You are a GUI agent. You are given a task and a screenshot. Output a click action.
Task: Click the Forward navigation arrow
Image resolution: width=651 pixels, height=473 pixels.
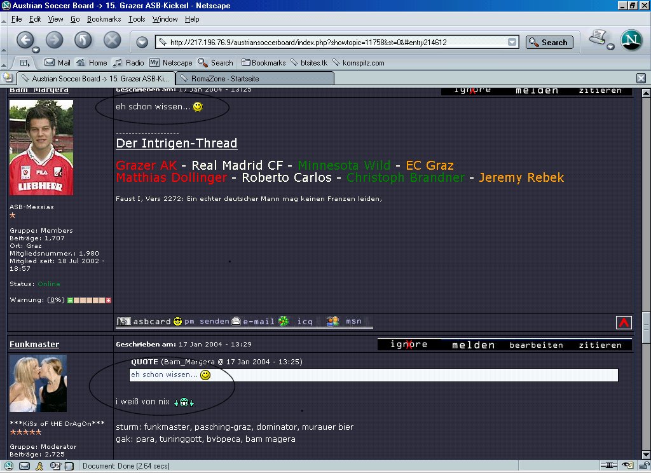pyautogui.click(x=55, y=40)
